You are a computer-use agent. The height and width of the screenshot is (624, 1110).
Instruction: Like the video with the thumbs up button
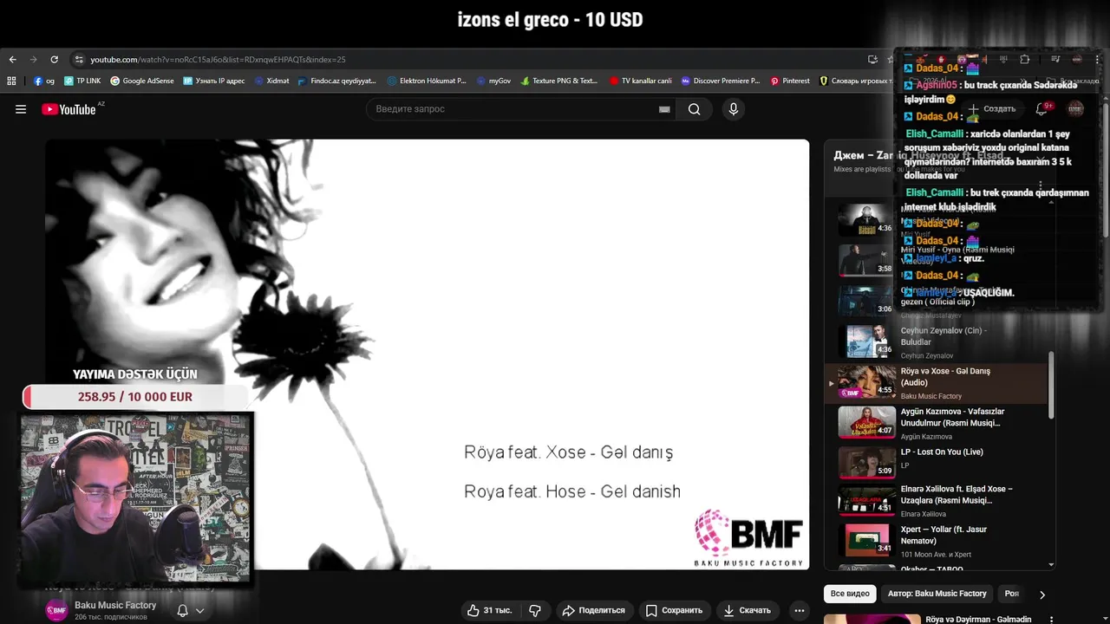pyautogui.click(x=490, y=610)
